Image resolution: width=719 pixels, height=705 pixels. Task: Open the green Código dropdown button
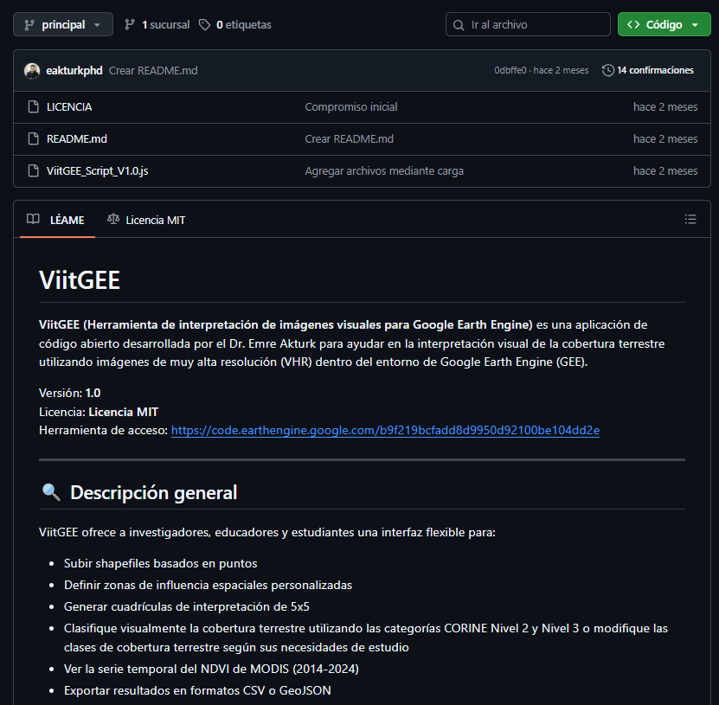pos(664,24)
